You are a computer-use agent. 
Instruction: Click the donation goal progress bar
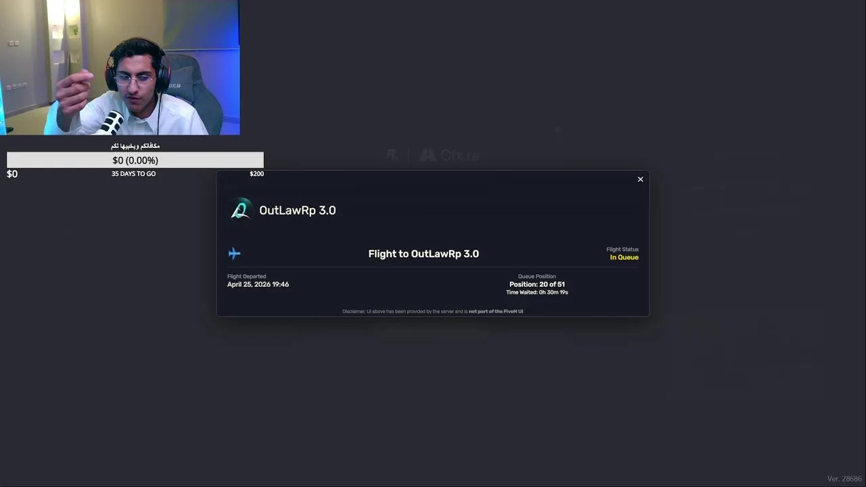coord(135,160)
